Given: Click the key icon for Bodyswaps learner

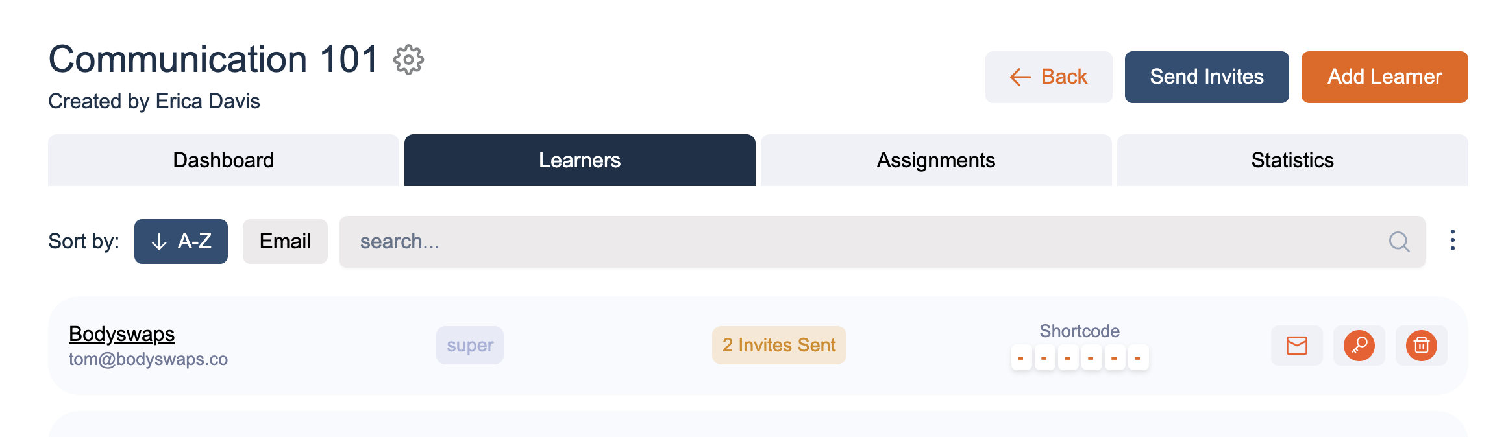Looking at the screenshot, I should [x=1359, y=346].
